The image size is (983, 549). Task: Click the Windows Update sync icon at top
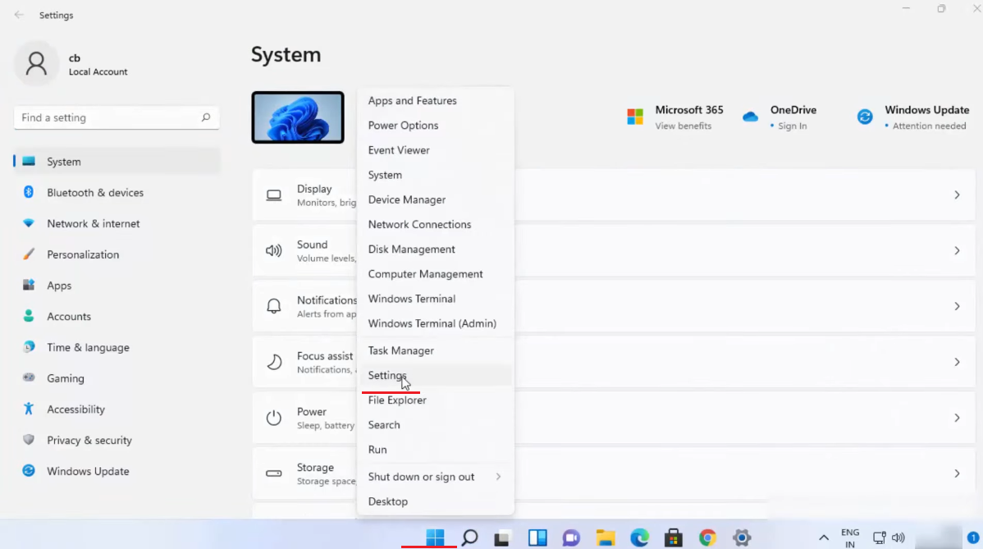pos(865,117)
